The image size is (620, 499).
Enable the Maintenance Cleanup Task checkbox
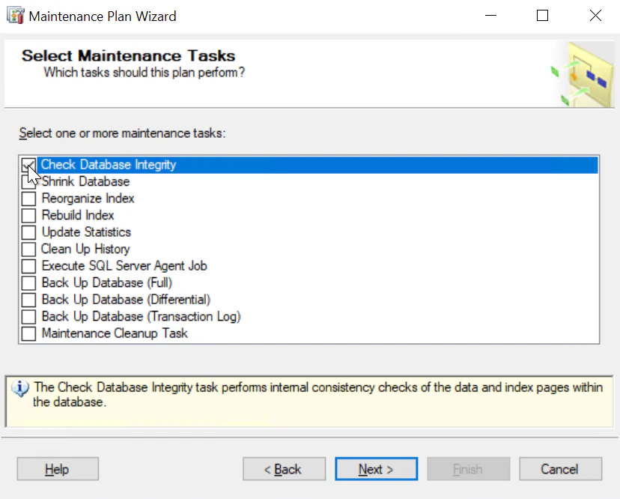pyautogui.click(x=28, y=333)
